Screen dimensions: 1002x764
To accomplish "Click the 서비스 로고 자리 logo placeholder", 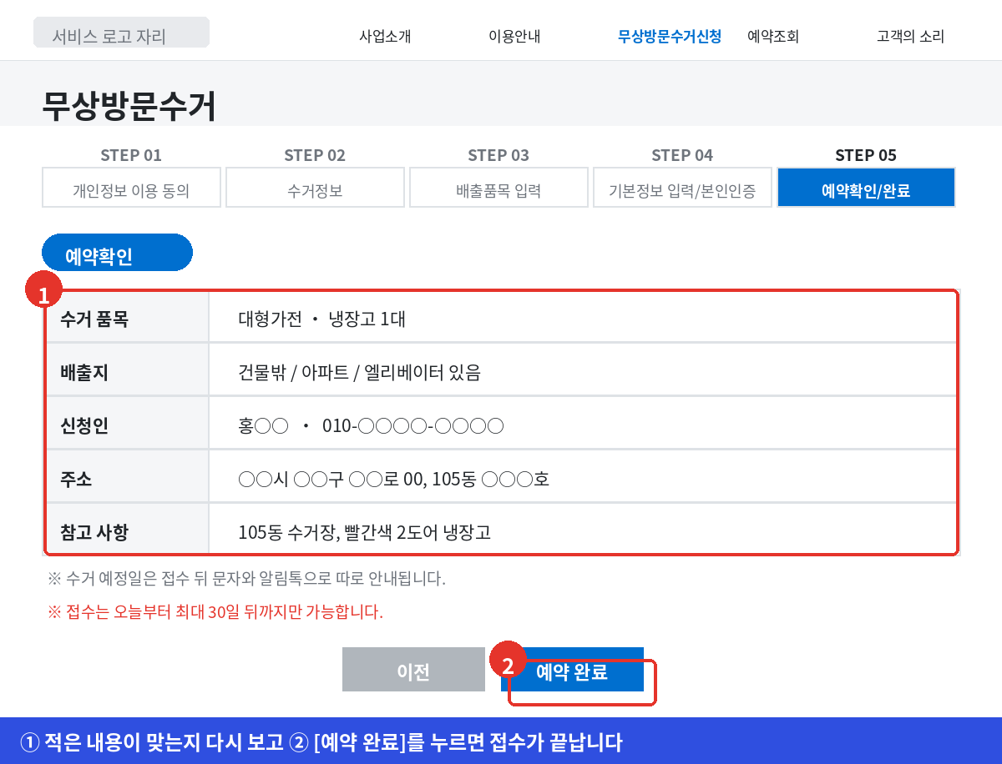I will pos(121,33).
